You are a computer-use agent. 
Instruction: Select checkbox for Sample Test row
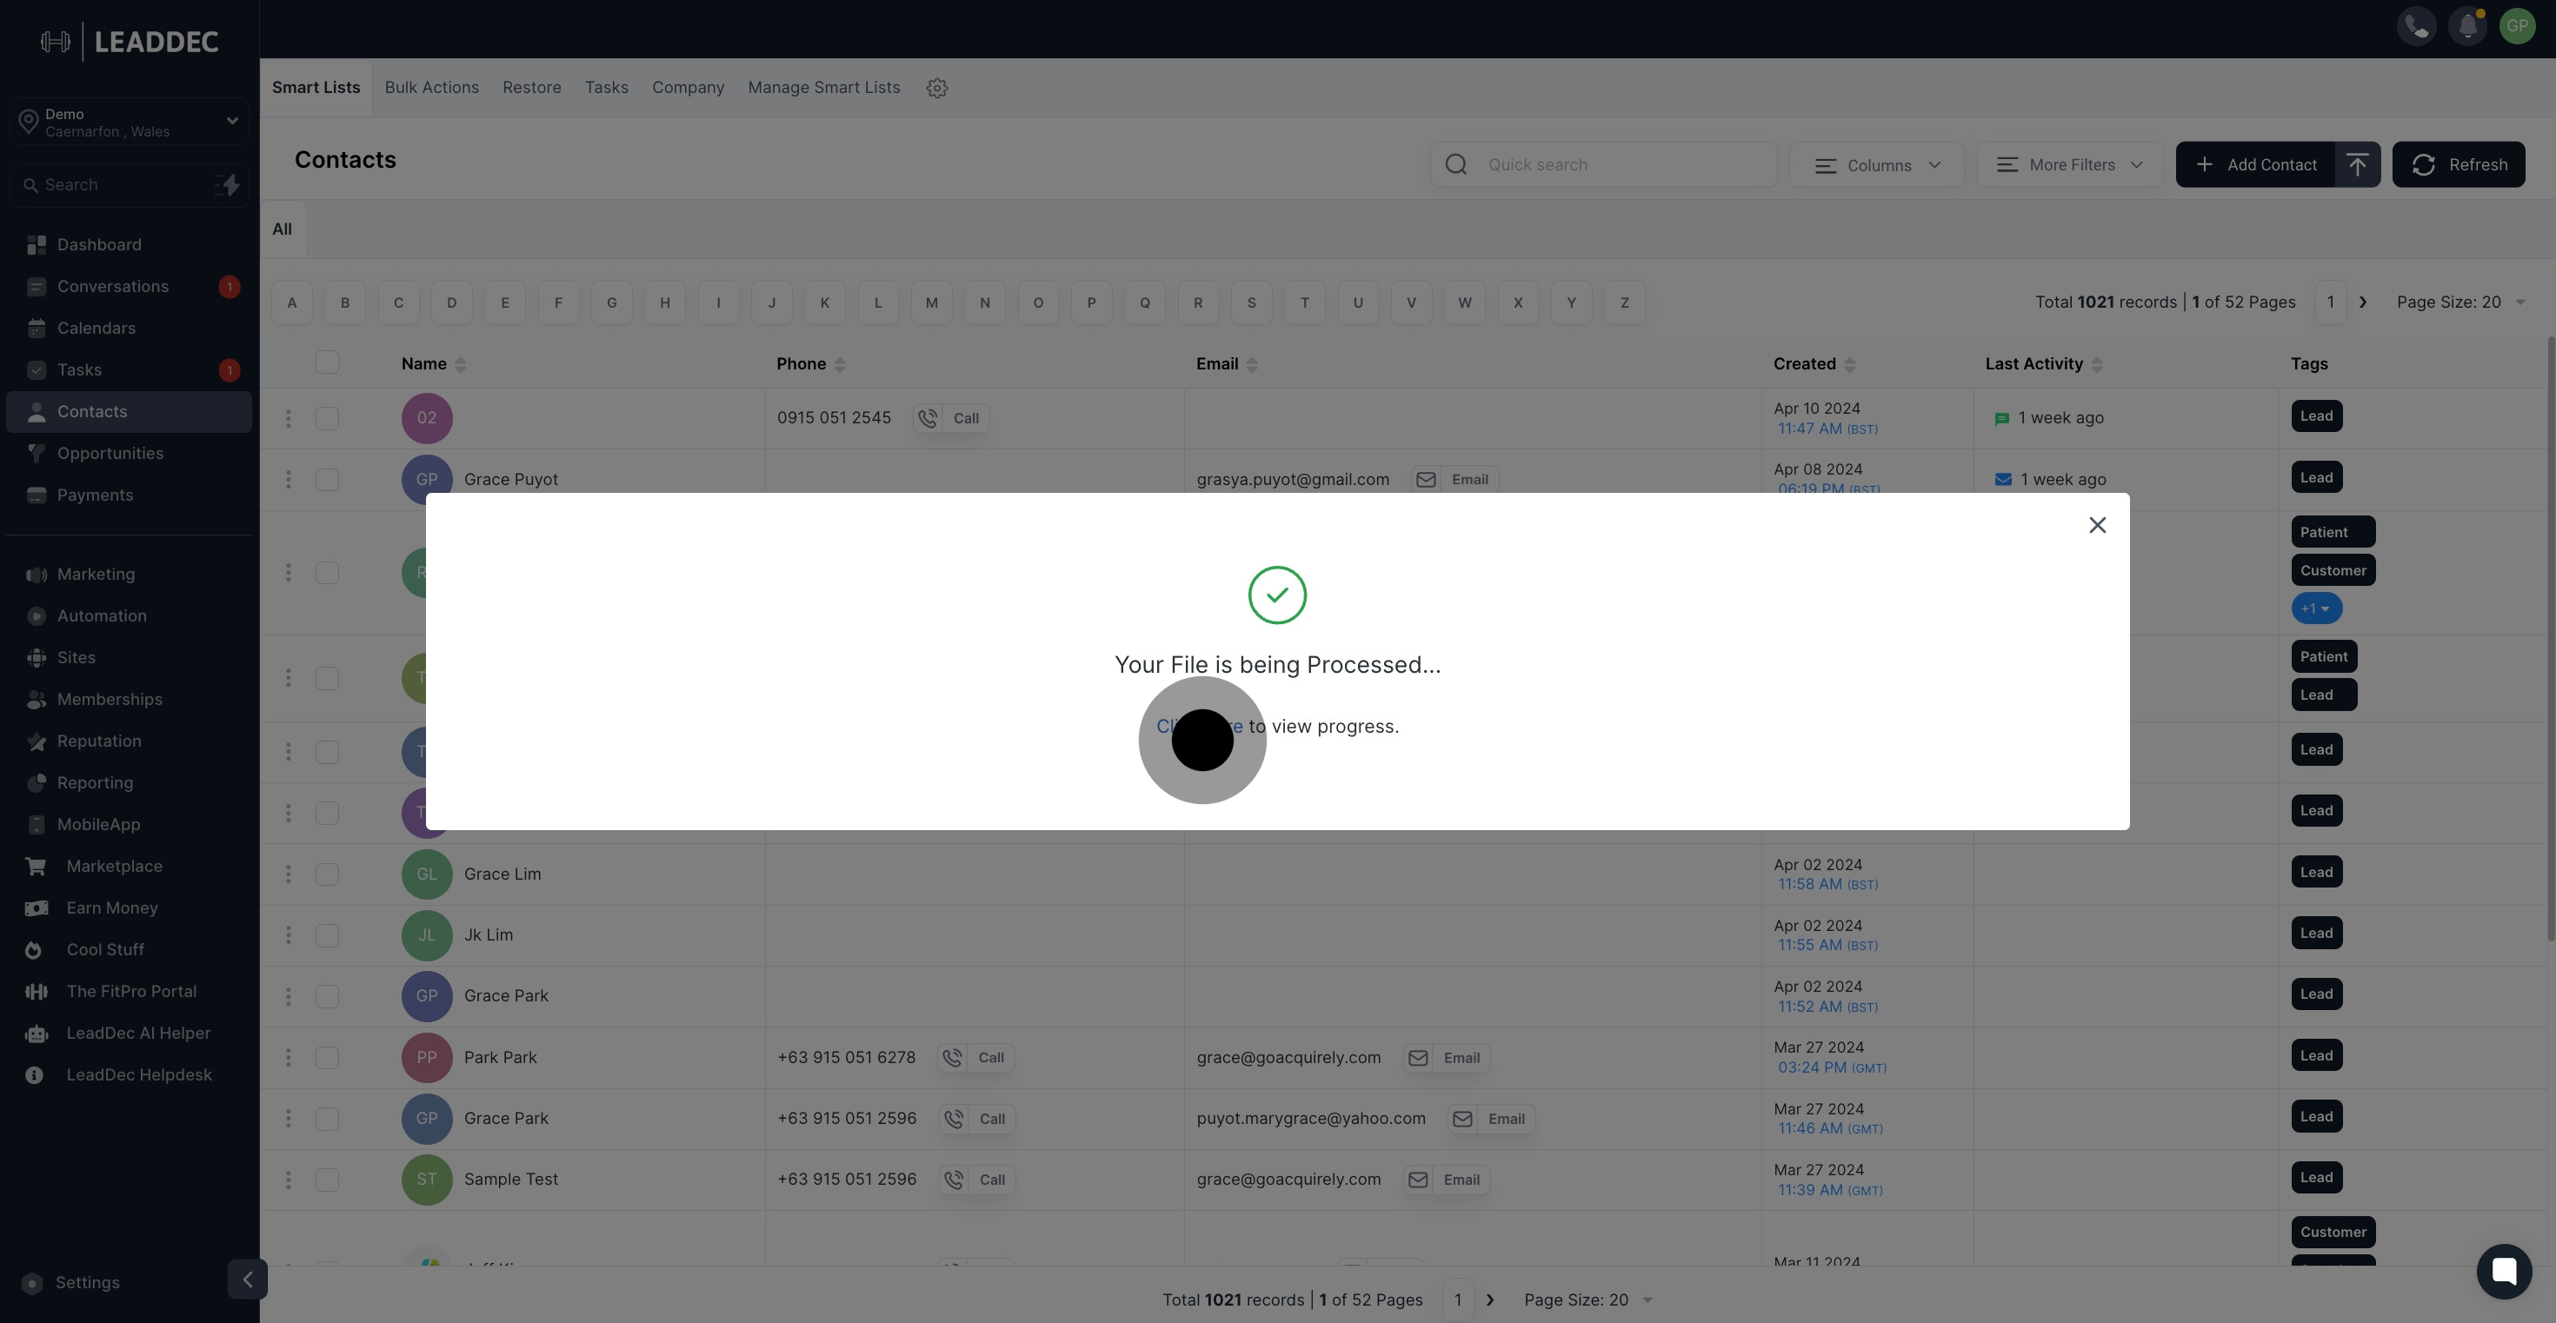[326, 1180]
